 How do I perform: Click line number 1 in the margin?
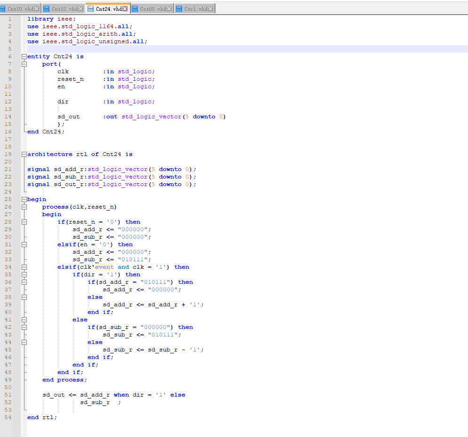click(10, 19)
